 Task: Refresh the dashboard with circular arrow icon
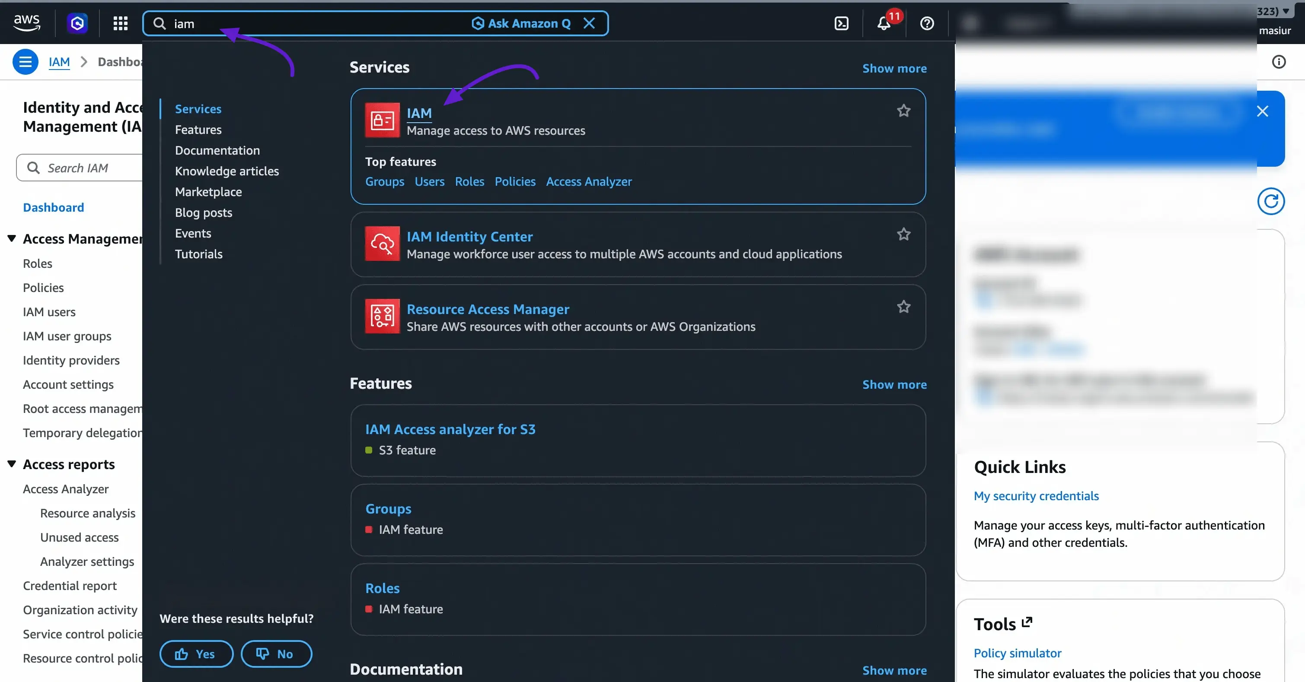1270,202
